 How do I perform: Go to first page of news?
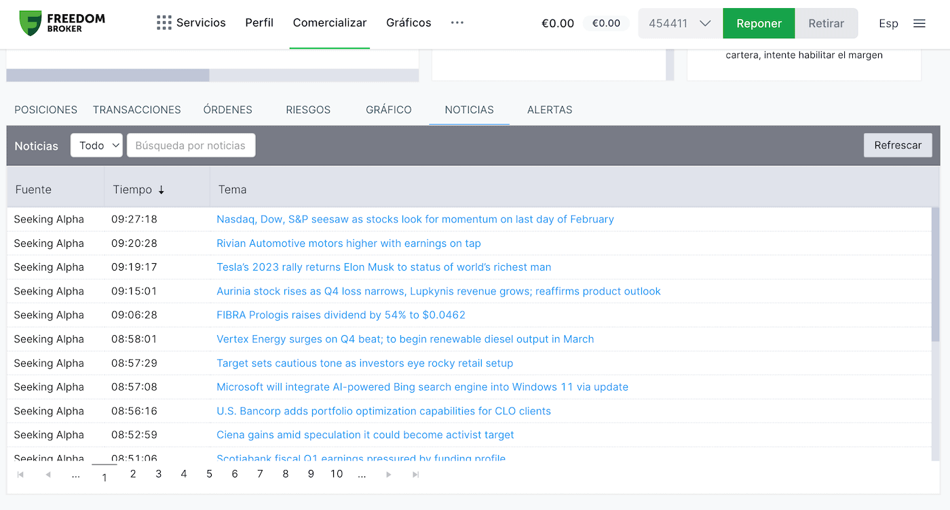(20, 475)
